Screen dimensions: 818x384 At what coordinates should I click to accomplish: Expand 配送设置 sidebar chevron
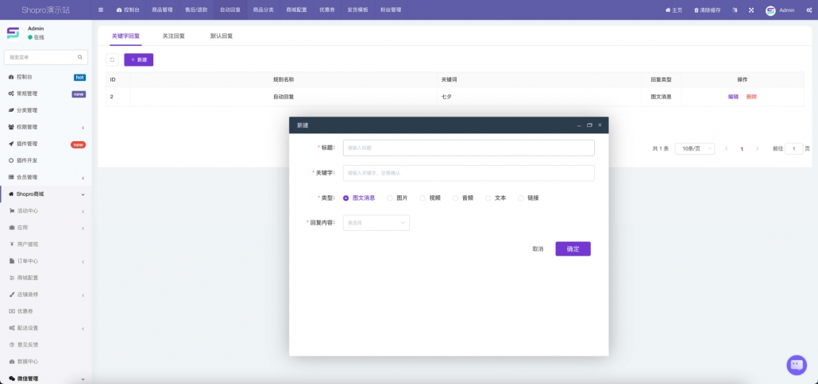(83, 328)
